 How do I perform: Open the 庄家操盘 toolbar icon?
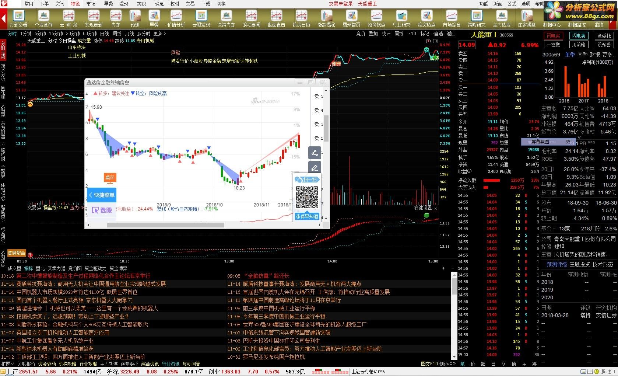tap(527, 18)
